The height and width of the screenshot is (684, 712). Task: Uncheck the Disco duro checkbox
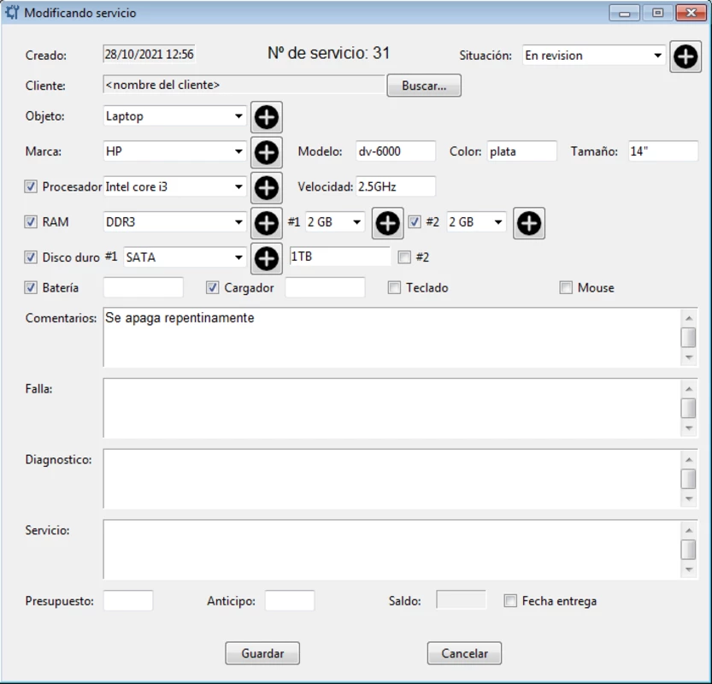click(31, 257)
